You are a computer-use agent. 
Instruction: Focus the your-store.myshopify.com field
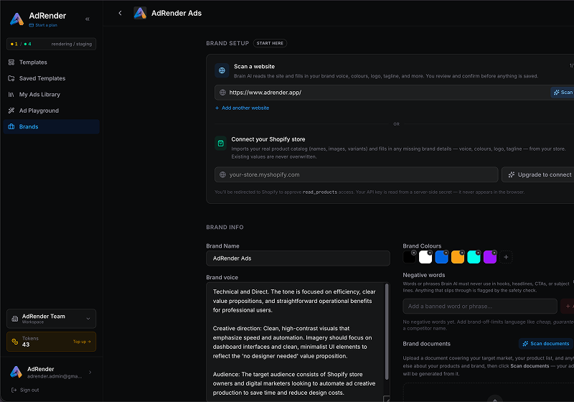pos(356,174)
